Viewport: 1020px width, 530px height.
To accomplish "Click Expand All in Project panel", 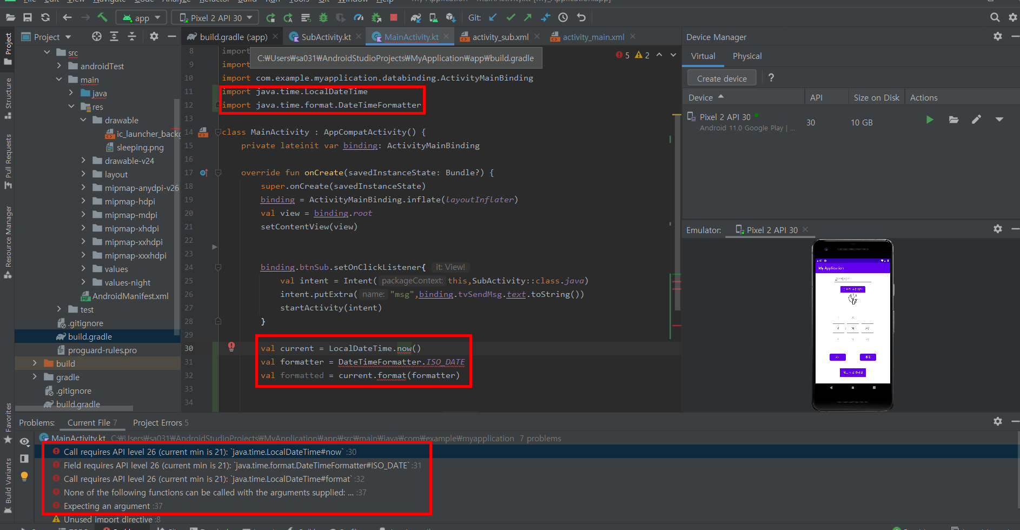I will 114,37.
